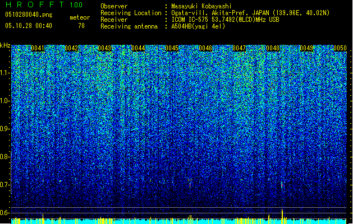Click the 0.9 kHz axis tick label

(x=5, y=129)
